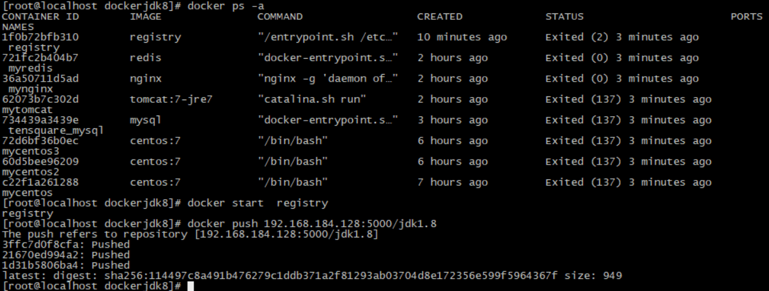
Task: Click the redis image name
Action: click(145, 58)
